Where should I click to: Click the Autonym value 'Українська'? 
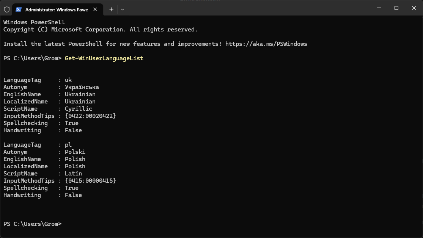point(82,87)
